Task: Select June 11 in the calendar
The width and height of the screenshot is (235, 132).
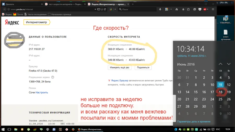Action: [220, 85]
